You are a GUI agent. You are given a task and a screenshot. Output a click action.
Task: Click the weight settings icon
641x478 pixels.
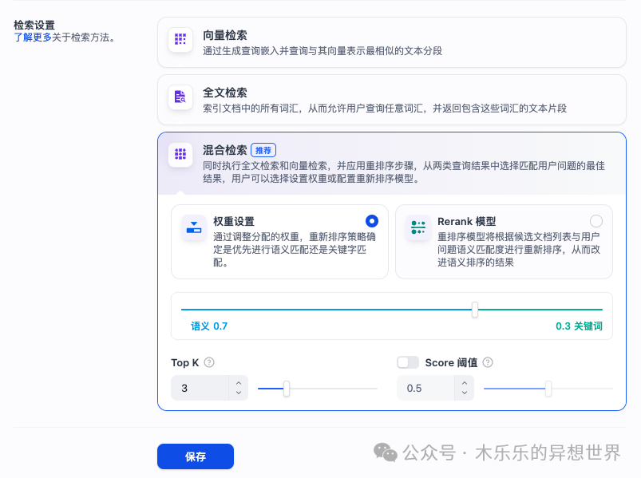(x=194, y=227)
